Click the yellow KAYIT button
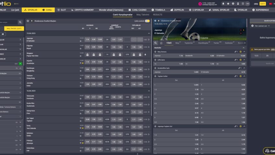This screenshot has width=275, height=155. [x=263, y=4]
